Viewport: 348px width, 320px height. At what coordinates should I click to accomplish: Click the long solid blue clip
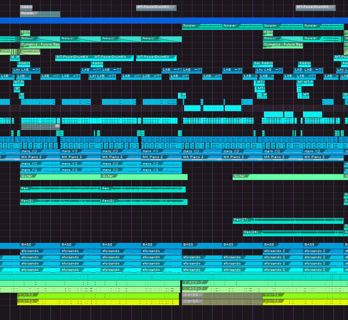pos(174,20)
